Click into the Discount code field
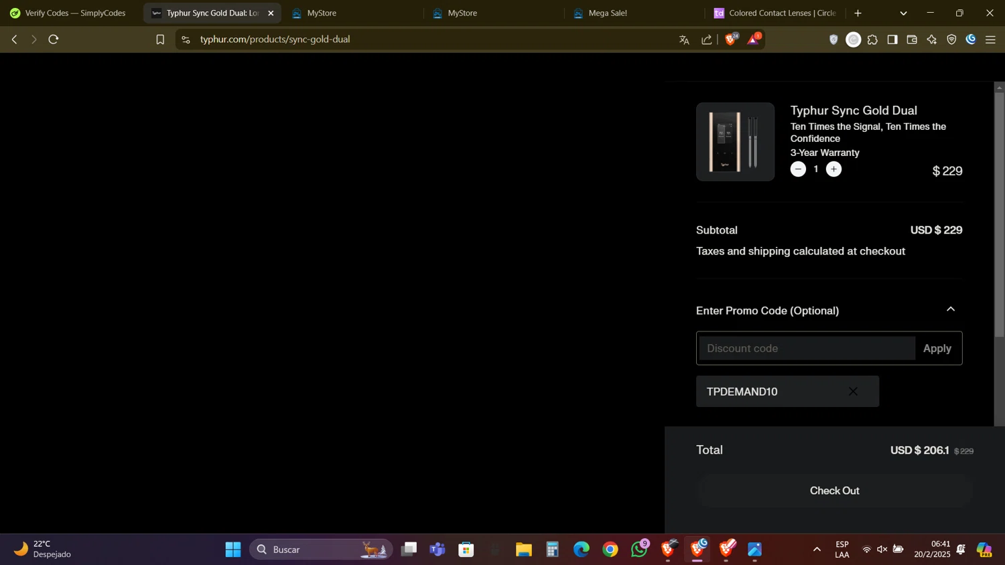 (807, 348)
